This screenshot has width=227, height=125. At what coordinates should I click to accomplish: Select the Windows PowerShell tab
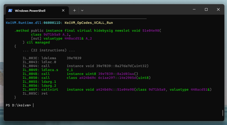point(37,10)
